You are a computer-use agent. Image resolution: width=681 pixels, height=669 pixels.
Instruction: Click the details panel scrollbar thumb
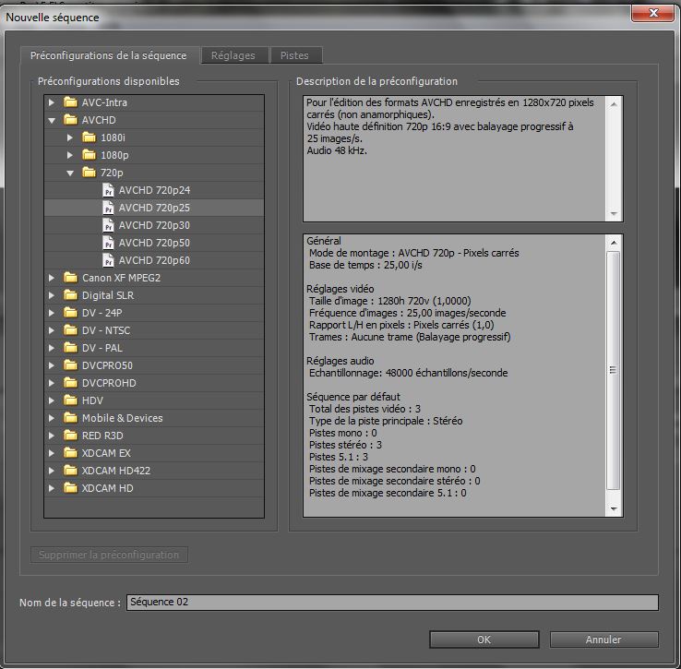point(614,370)
